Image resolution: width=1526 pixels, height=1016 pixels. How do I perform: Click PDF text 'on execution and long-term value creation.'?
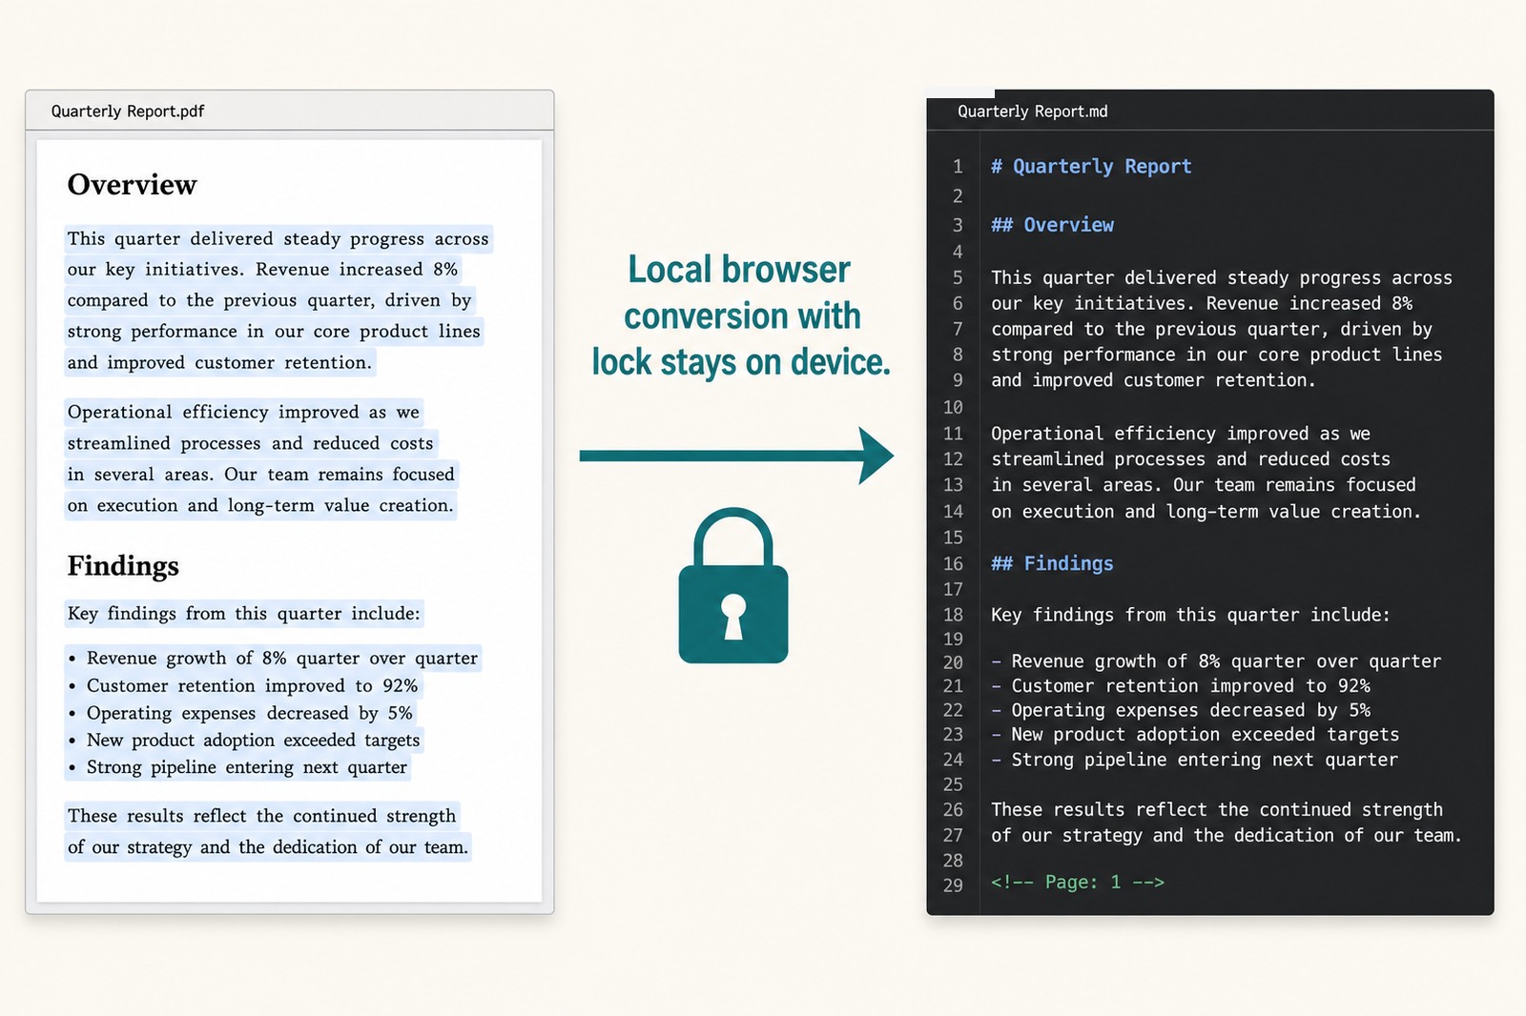pyautogui.click(x=260, y=505)
